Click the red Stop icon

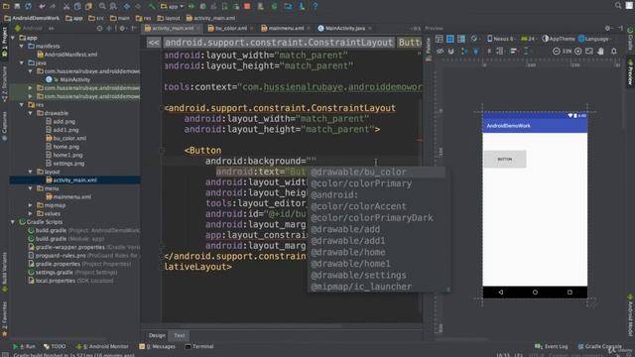(x=247, y=6)
